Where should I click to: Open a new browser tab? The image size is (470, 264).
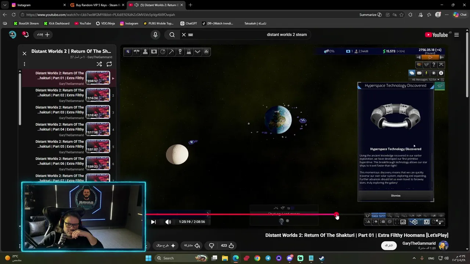click(x=190, y=5)
